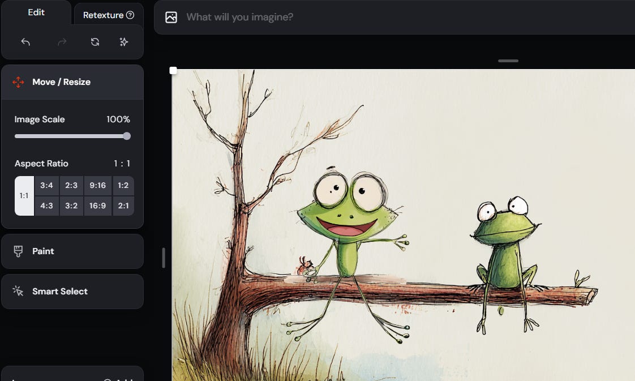Screen dimensions: 635x381
Task: Click the Image Scale slider handle
Action: pyautogui.click(x=127, y=136)
